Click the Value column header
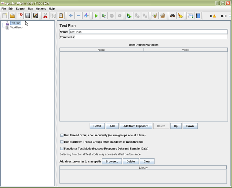 (185, 50)
